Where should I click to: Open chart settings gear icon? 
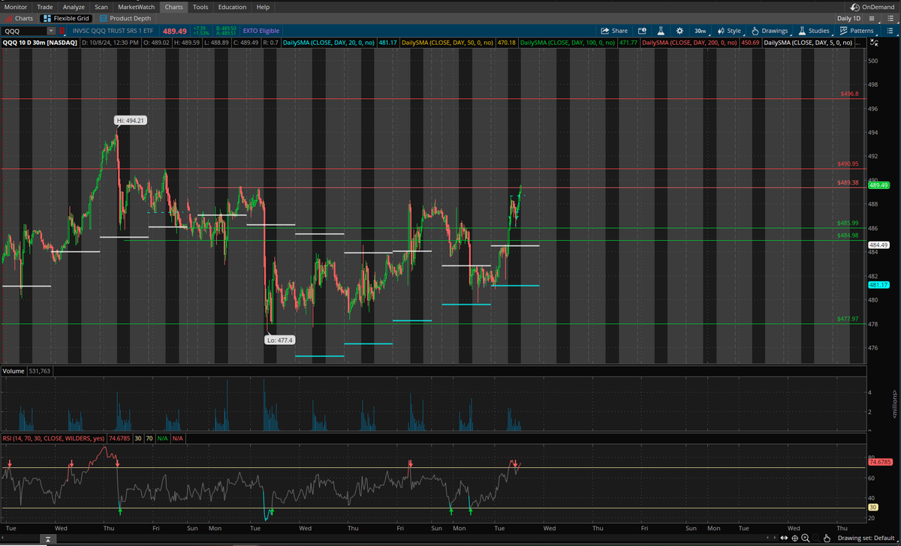(x=680, y=31)
